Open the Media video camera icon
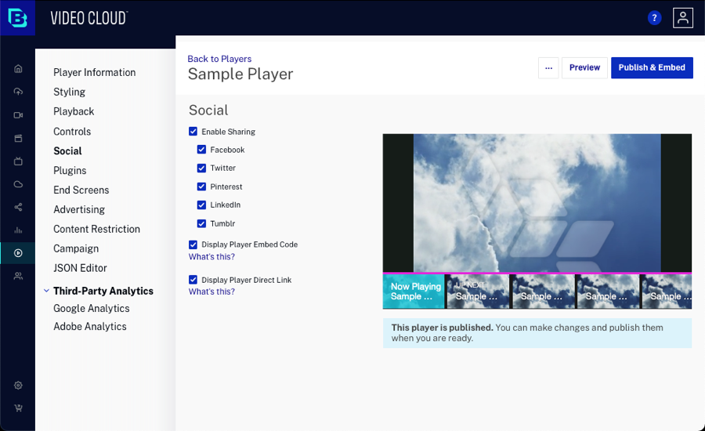The width and height of the screenshot is (705, 431). point(18,115)
